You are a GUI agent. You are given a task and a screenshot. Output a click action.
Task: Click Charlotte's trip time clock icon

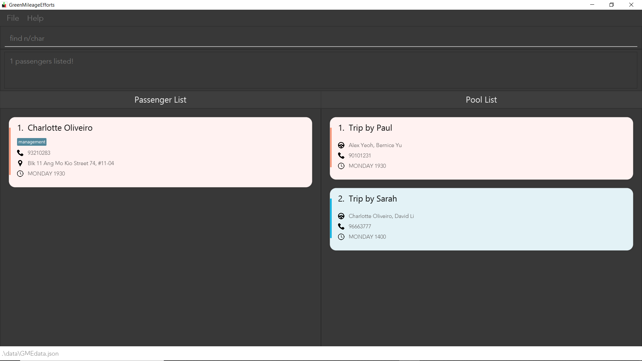click(20, 173)
